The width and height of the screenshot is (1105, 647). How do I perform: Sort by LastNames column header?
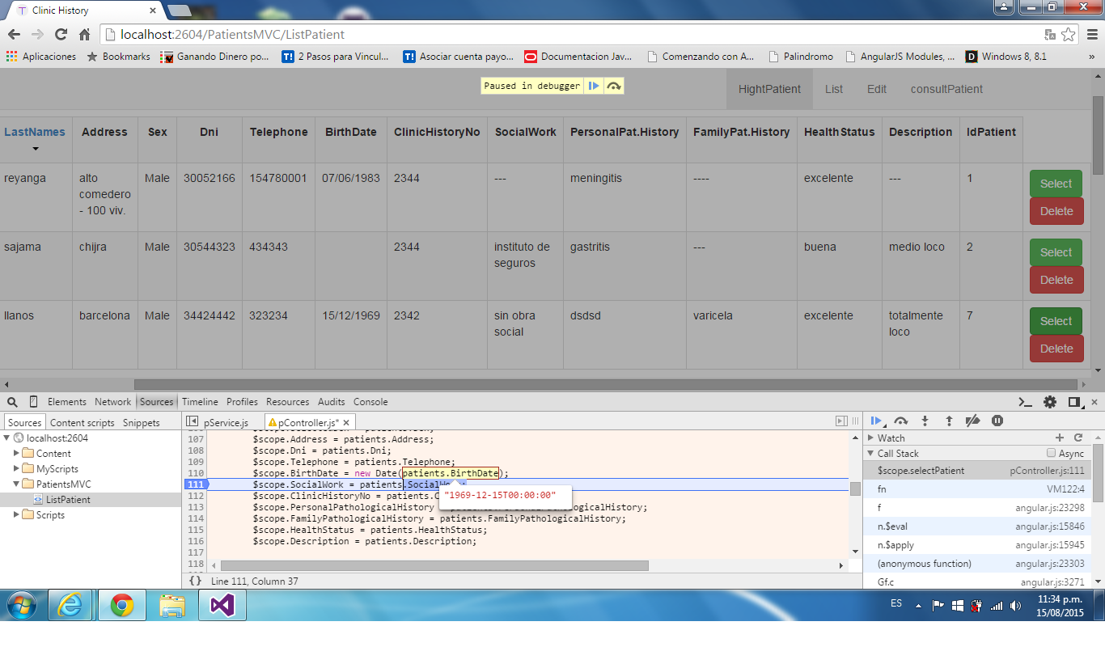click(x=35, y=132)
